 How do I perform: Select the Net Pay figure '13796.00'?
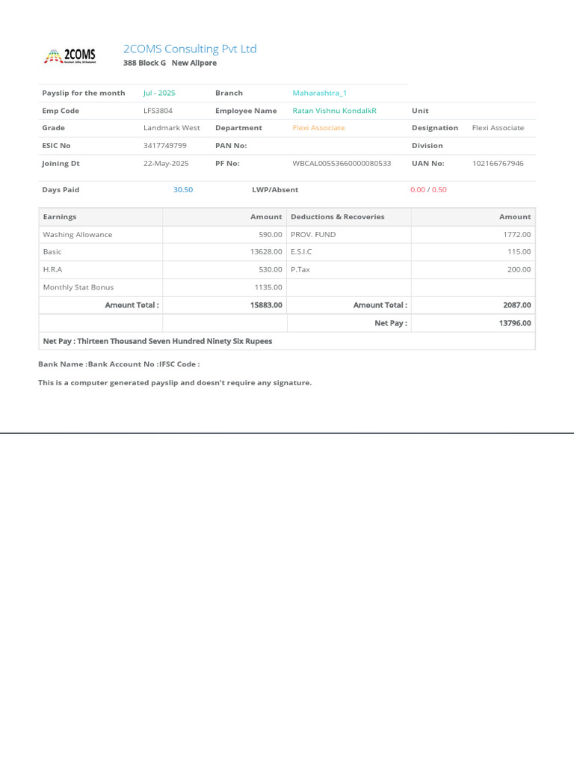tap(515, 323)
